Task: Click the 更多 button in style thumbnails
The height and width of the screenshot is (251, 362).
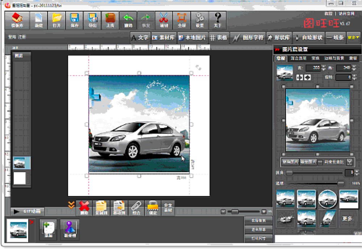Action: (x=349, y=218)
